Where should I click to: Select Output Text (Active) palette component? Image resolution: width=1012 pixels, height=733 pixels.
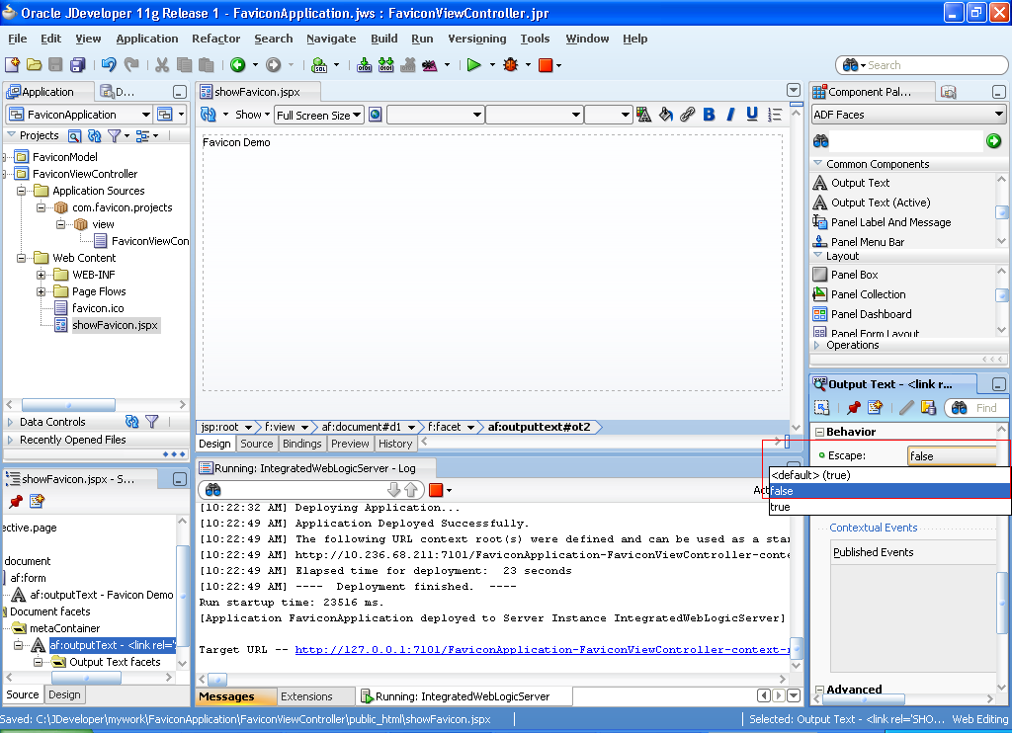tap(881, 203)
